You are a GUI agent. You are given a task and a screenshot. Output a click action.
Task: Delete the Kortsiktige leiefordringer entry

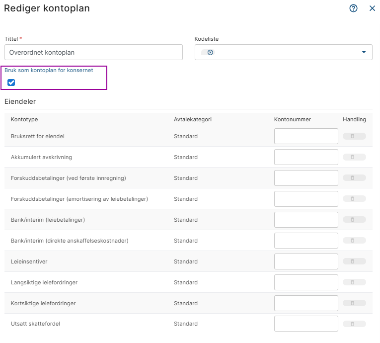pyautogui.click(x=354, y=303)
